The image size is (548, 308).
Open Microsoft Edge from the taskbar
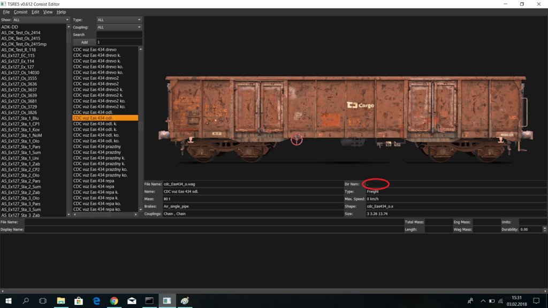click(x=96, y=301)
